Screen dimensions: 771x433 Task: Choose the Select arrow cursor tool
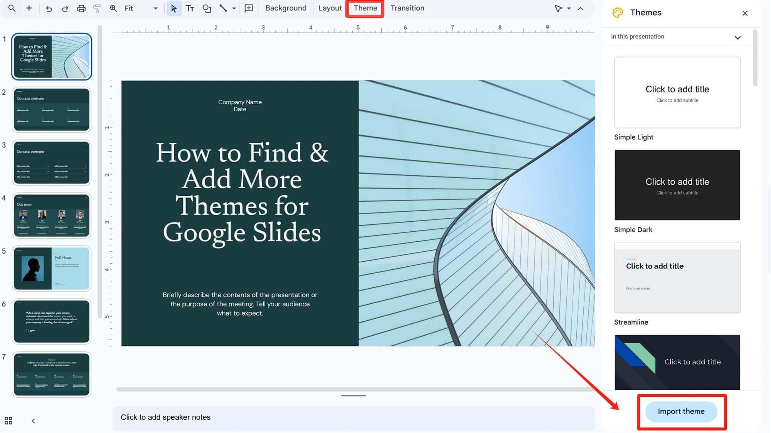(x=174, y=8)
